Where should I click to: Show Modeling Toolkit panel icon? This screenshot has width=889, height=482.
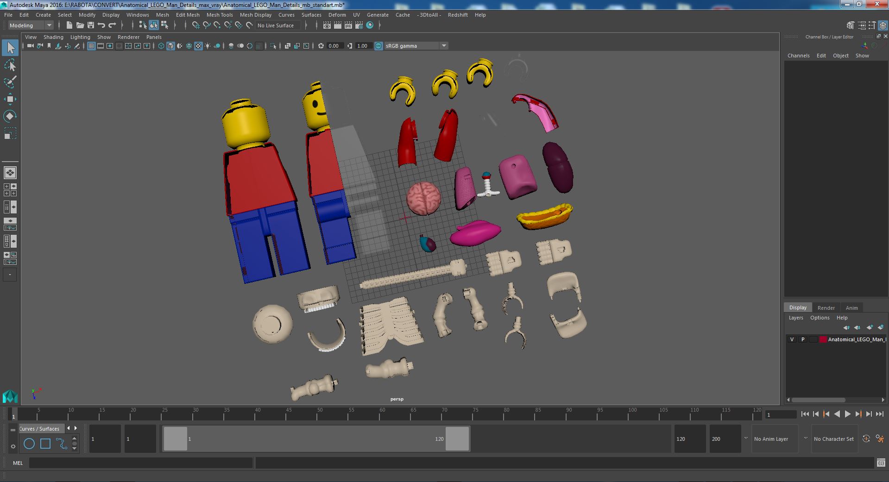click(851, 25)
